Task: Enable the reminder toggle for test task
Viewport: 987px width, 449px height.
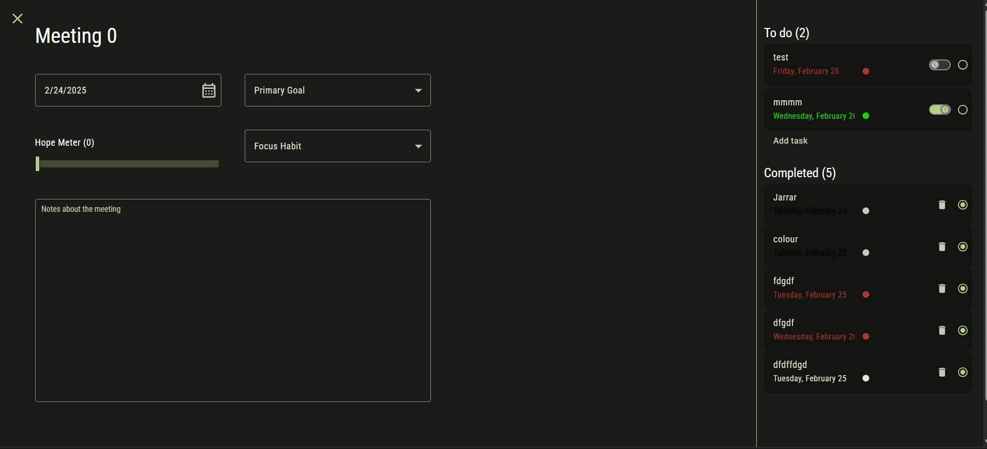Action: [x=939, y=65]
